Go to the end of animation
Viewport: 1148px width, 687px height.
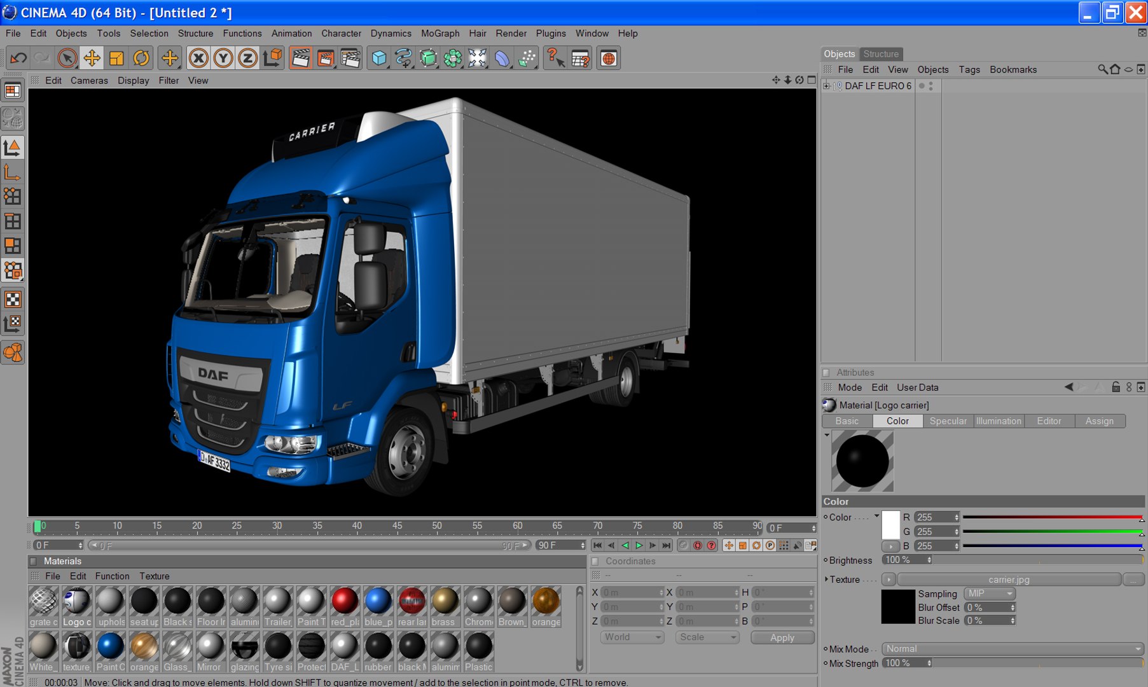pos(666,545)
